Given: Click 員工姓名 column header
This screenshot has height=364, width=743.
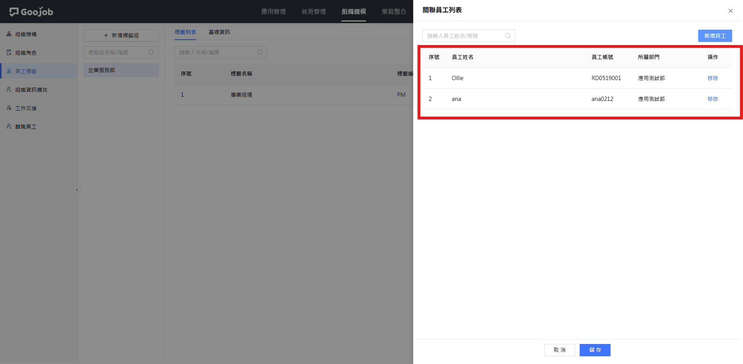Looking at the screenshot, I should click(463, 57).
